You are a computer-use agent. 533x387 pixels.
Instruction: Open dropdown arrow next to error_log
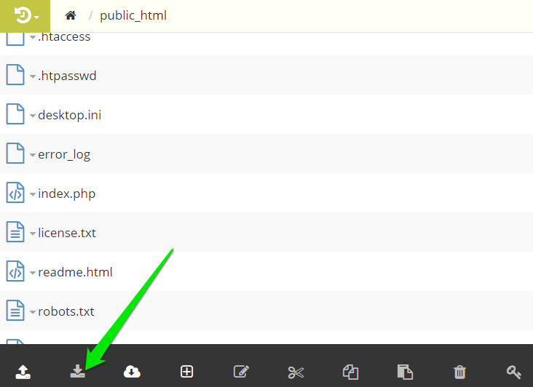(33, 155)
